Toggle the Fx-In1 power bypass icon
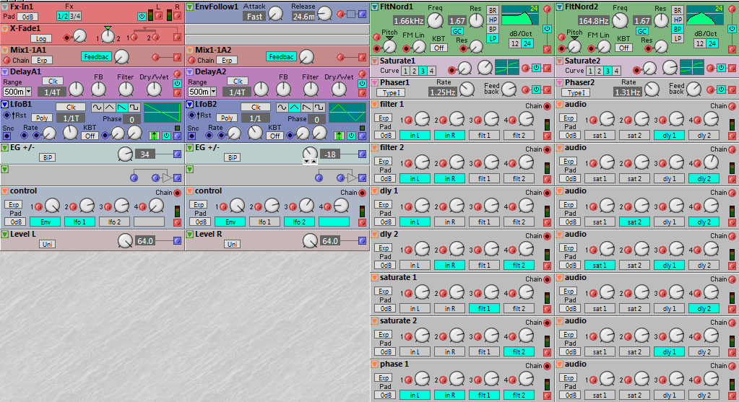The image size is (739, 402). point(142,16)
